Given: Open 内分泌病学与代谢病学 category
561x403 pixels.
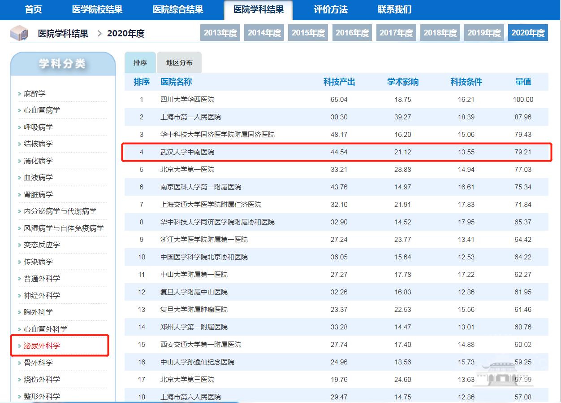Looking at the screenshot, I should pos(60,211).
